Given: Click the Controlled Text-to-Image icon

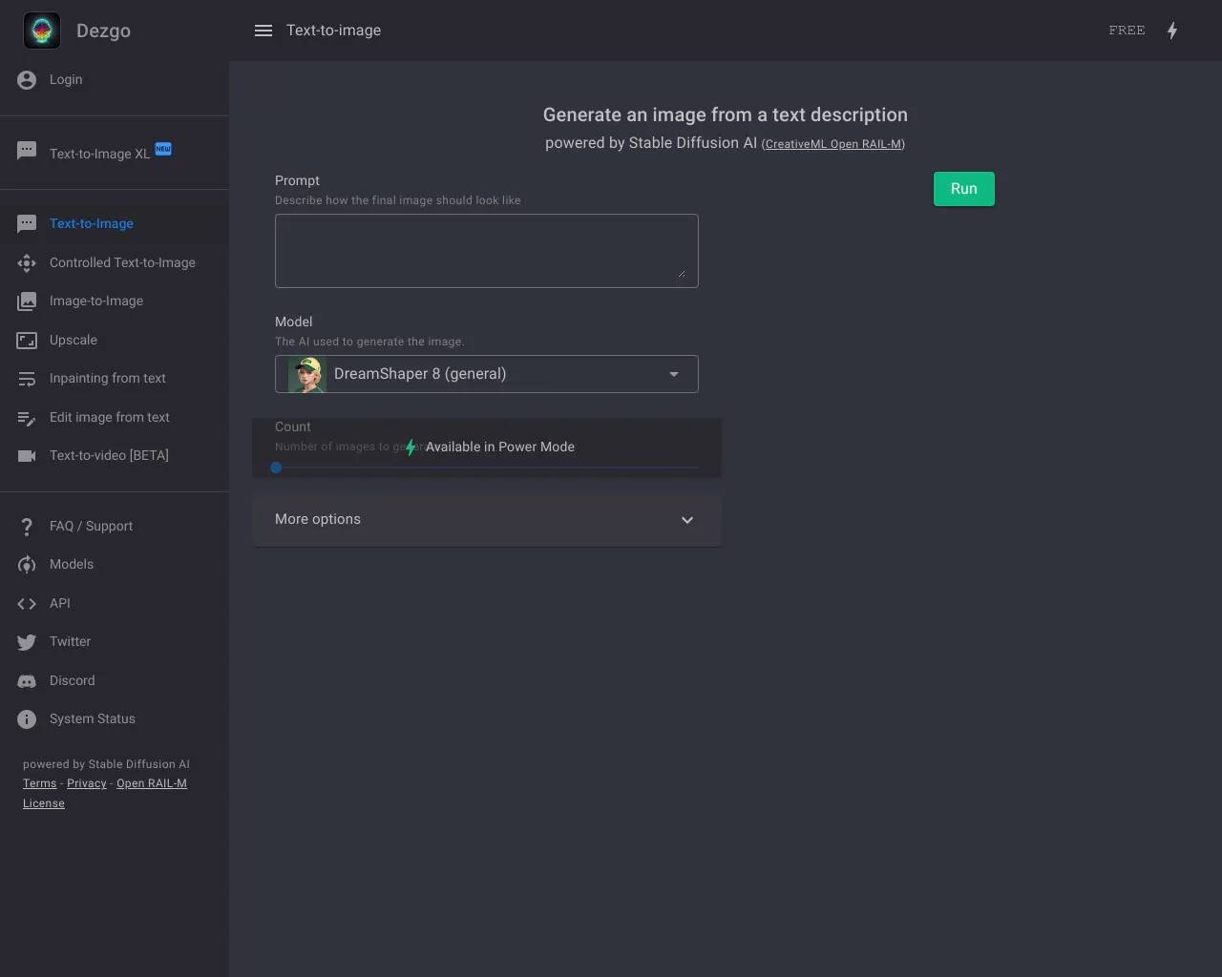Looking at the screenshot, I should (x=27, y=262).
